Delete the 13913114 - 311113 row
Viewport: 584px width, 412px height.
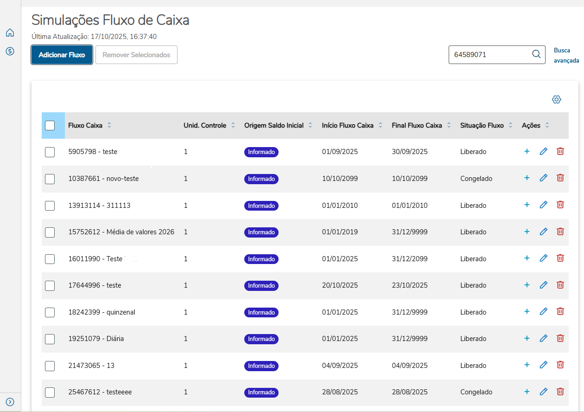560,205
